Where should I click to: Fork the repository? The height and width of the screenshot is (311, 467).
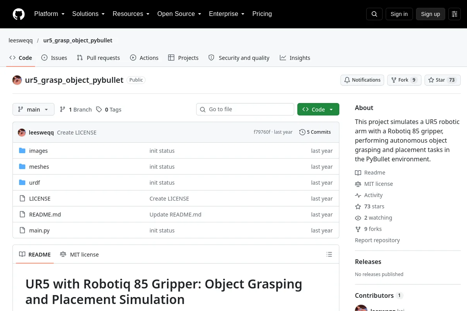404,80
